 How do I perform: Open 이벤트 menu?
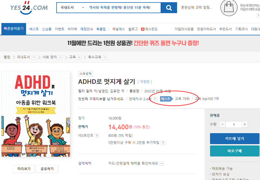coord(60,29)
